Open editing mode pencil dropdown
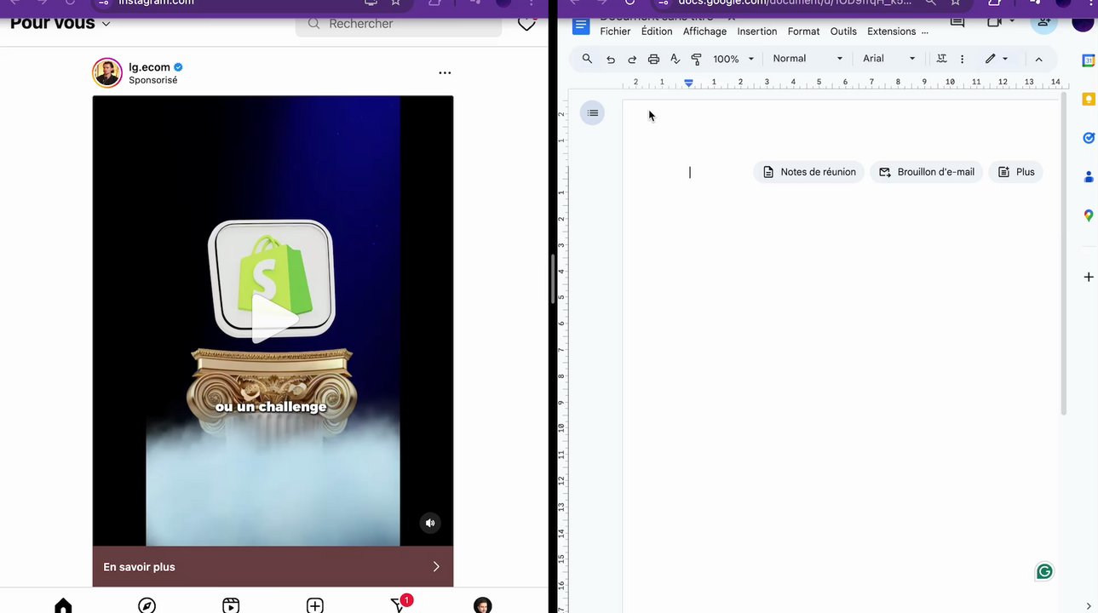This screenshot has width=1098, height=613. (x=997, y=59)
